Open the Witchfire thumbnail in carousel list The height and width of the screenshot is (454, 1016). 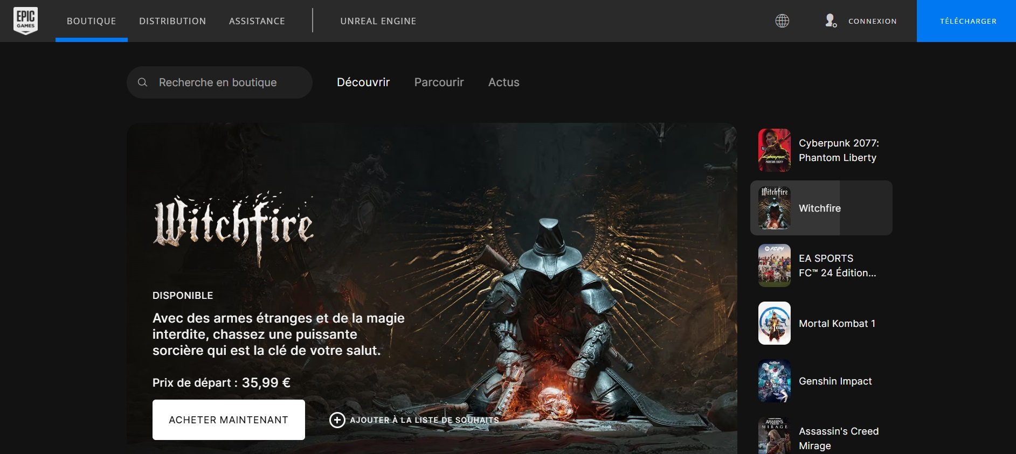pyautogui.click(x=775, y=208)
